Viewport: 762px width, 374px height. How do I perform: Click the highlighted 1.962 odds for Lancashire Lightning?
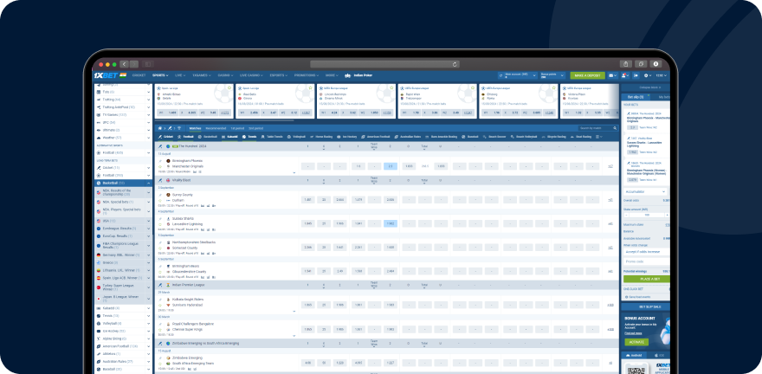(x=391, y=224)
